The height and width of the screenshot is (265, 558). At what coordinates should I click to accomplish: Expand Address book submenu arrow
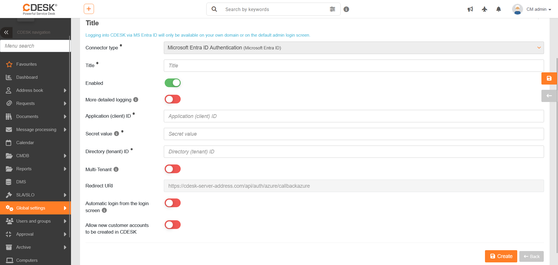coord(65,90)
